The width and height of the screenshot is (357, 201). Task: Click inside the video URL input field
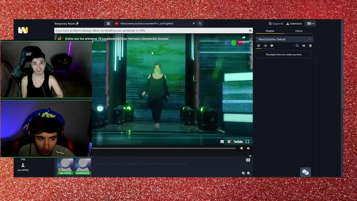click(x=155, y=23)
